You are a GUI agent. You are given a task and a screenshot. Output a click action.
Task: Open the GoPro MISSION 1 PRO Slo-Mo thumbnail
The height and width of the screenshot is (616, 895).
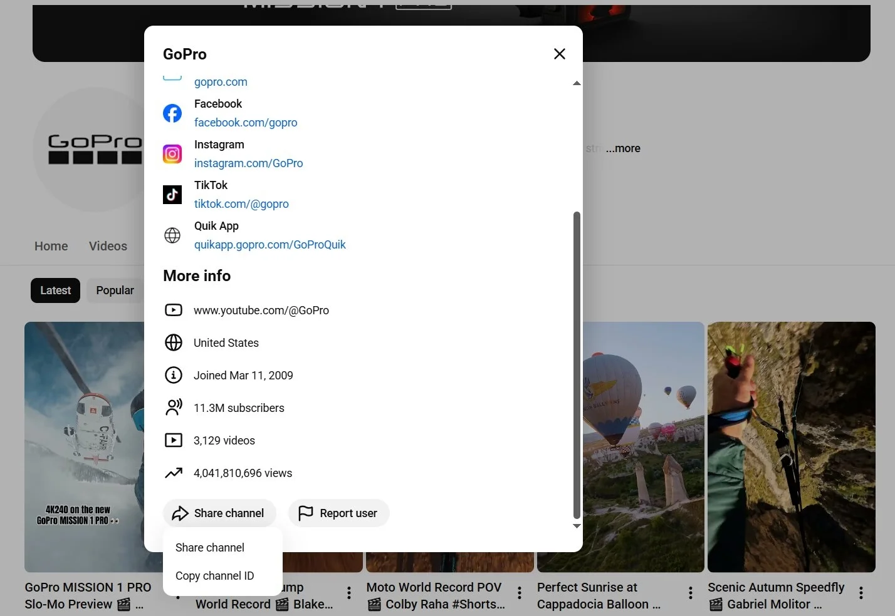pos(85,447)
